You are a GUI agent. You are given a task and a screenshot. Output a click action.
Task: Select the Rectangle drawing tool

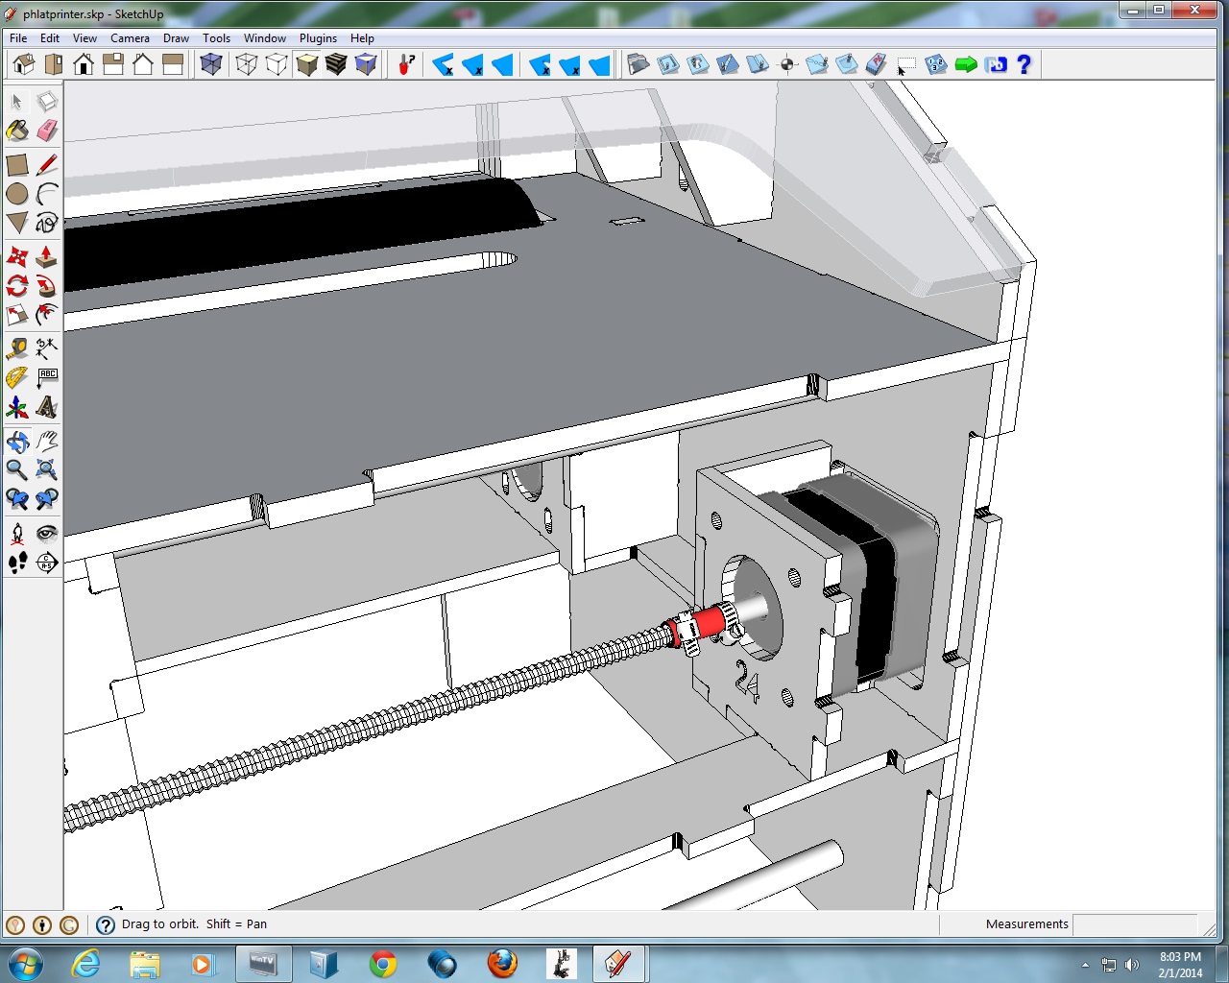tap(17, 165)
